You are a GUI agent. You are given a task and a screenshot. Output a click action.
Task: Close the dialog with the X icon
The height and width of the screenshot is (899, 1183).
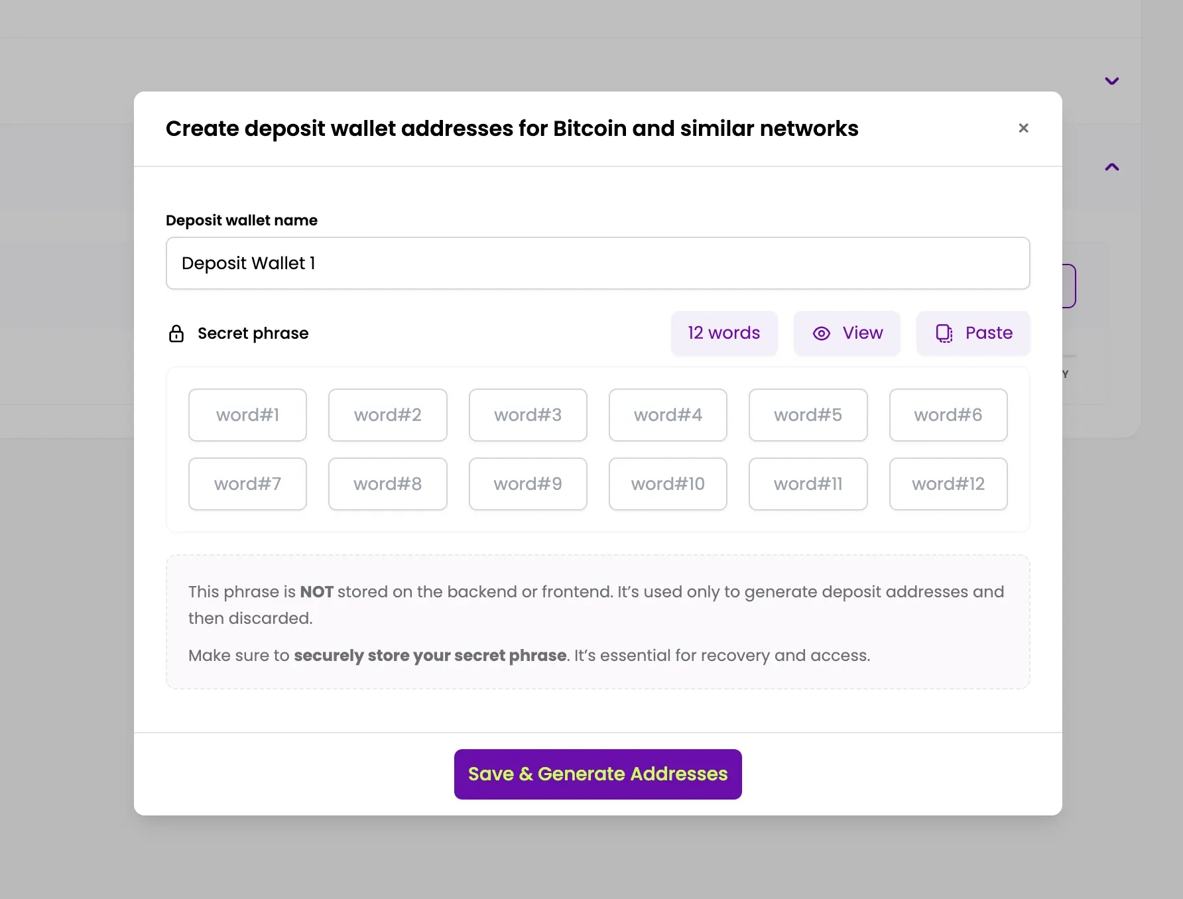coord(1023,128)
